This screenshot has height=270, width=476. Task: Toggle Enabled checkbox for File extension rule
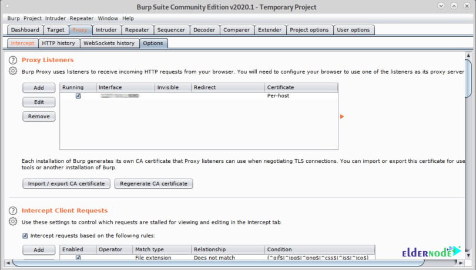click(x=78, y=258)
